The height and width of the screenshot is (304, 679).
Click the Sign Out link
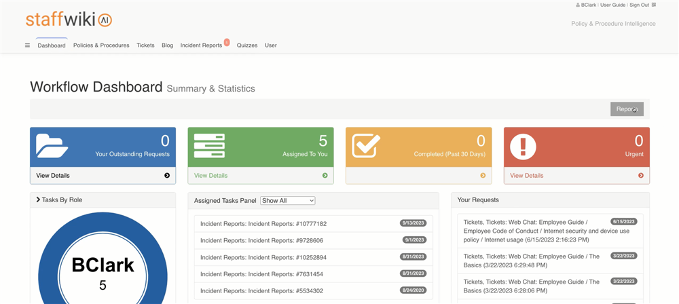639,5
